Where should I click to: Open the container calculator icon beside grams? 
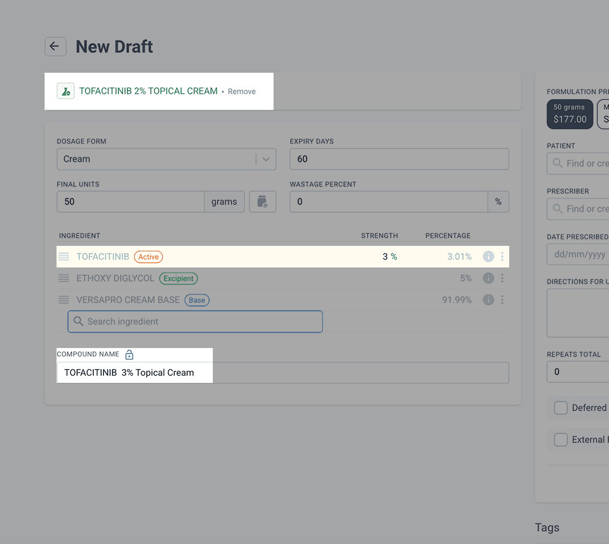click(x=263, y=201)
